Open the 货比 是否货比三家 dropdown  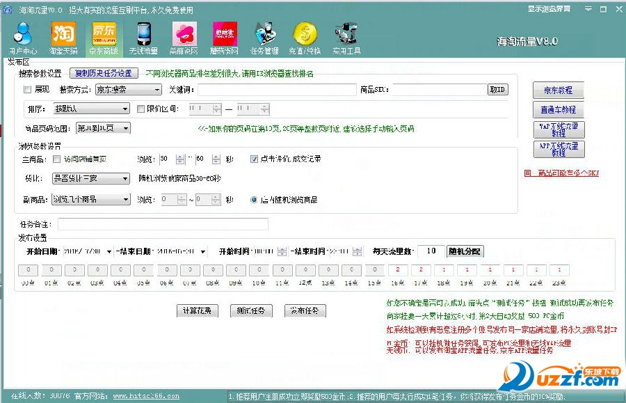tap(91, 178)
